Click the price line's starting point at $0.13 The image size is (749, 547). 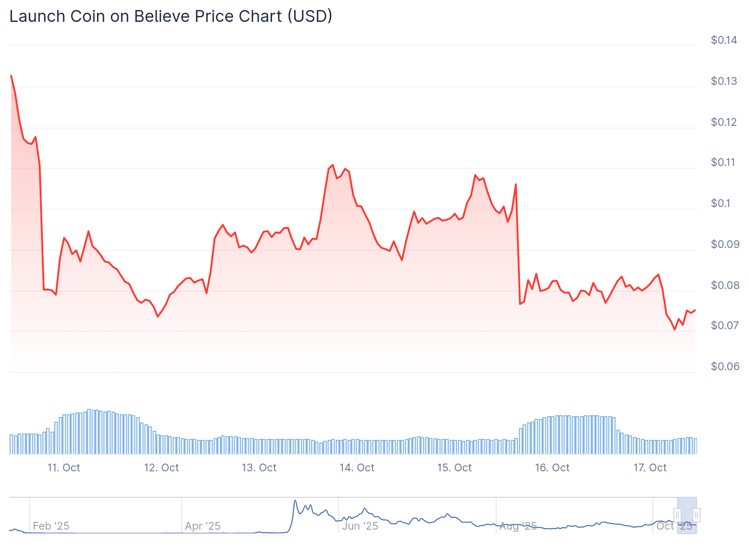(11, 76)
